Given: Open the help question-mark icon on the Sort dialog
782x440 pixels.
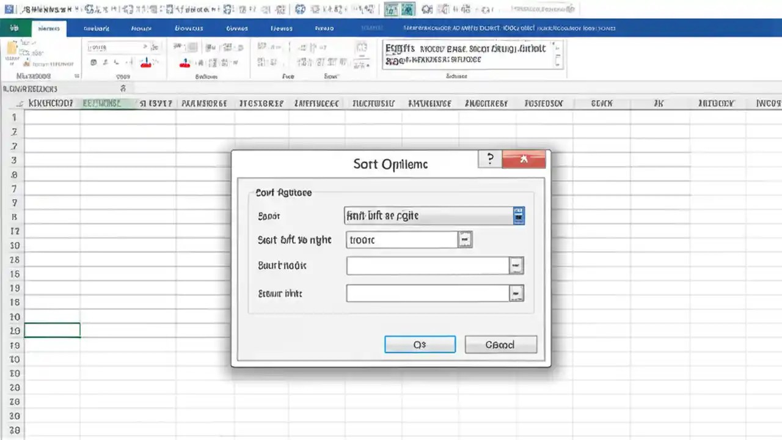Looking at the screenshot, I should (489, 158).
